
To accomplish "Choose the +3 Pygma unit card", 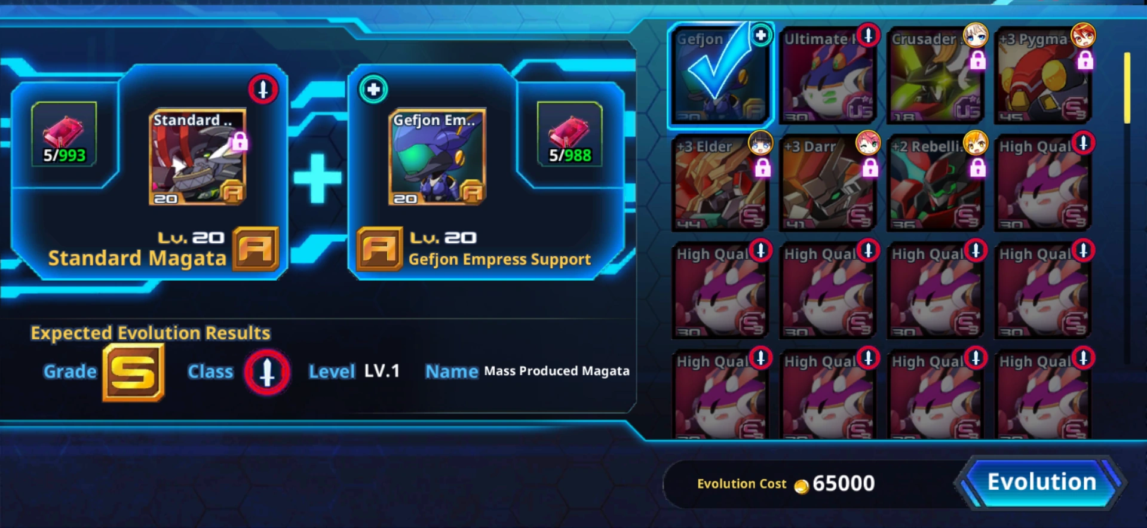I will (1043, 75).
